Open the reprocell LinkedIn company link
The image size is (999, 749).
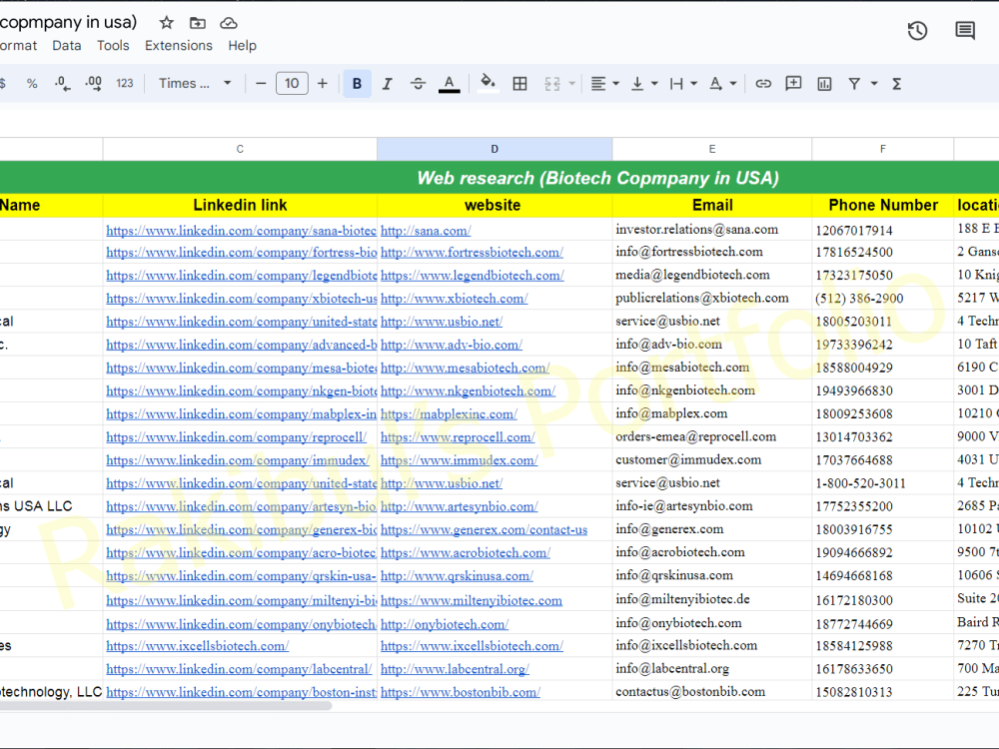pos(237,437)
